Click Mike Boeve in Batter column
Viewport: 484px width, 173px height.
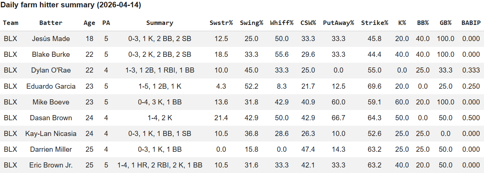coord(51,102)
